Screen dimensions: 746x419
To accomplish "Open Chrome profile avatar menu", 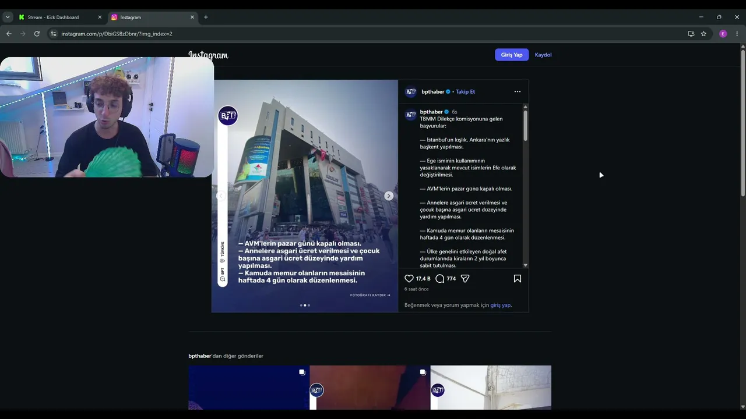I will click(723, 34).
